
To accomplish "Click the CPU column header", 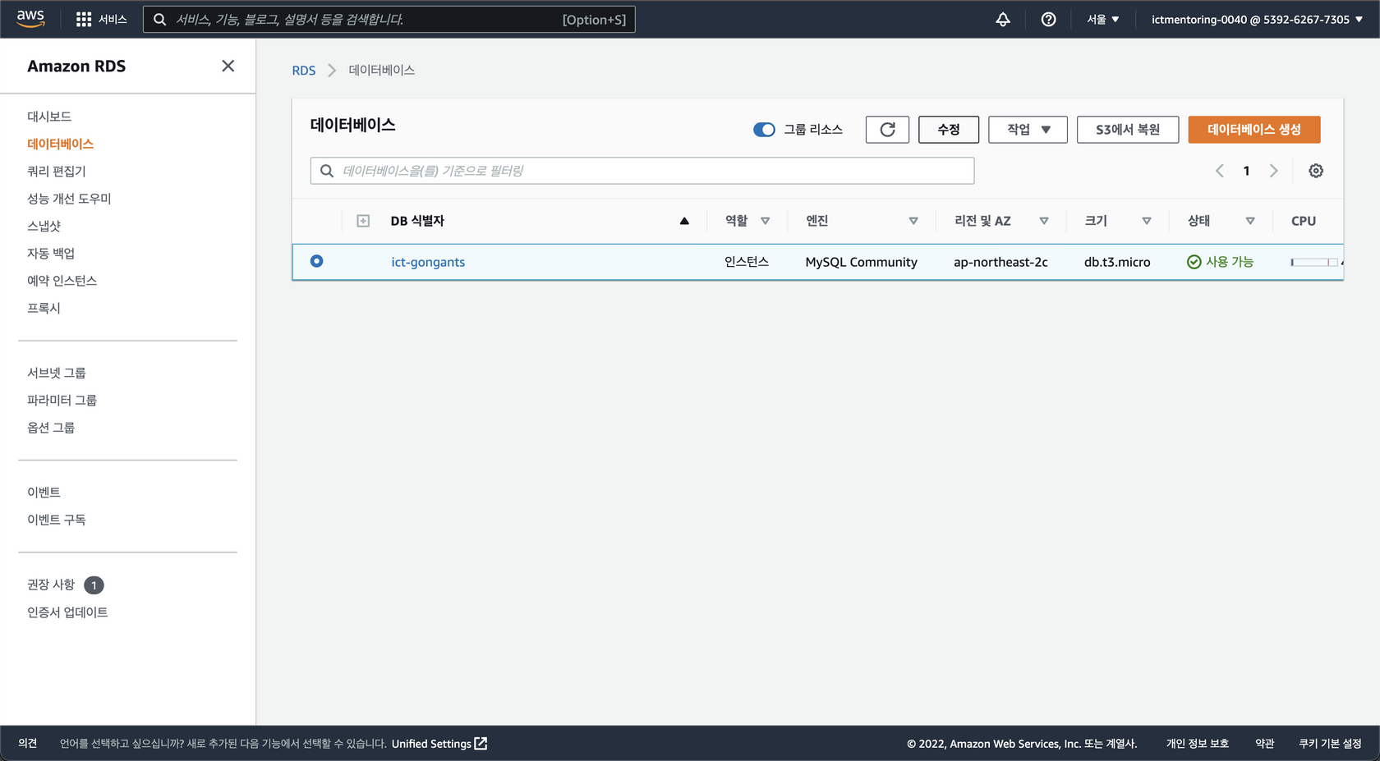I will [x=1304, y=221].
